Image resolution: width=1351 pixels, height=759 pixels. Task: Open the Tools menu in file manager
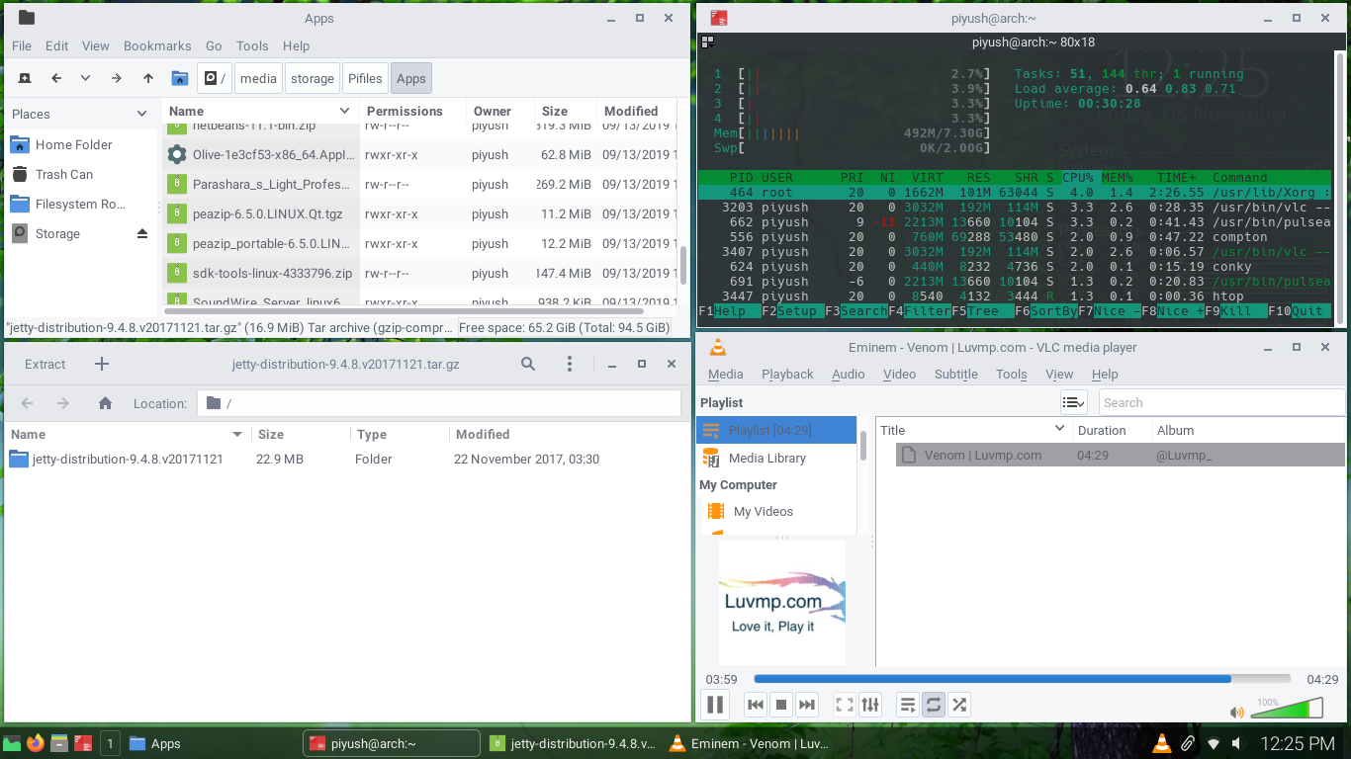pos(252,45)
